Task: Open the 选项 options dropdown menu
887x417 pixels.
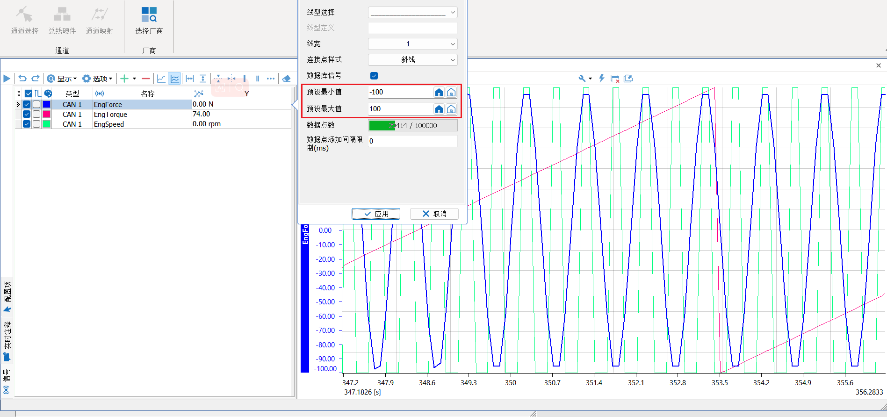Action: pos(97,79)
